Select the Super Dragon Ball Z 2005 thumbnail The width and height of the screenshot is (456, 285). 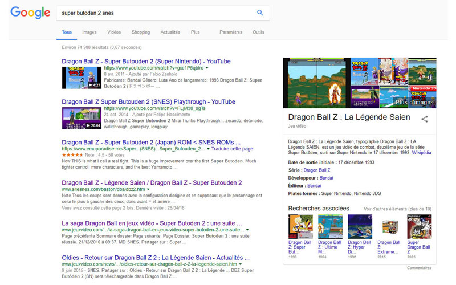(419, 226)
